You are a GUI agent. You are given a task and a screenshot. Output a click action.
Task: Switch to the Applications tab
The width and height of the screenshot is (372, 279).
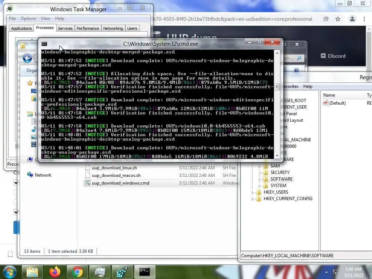[21, 28]
